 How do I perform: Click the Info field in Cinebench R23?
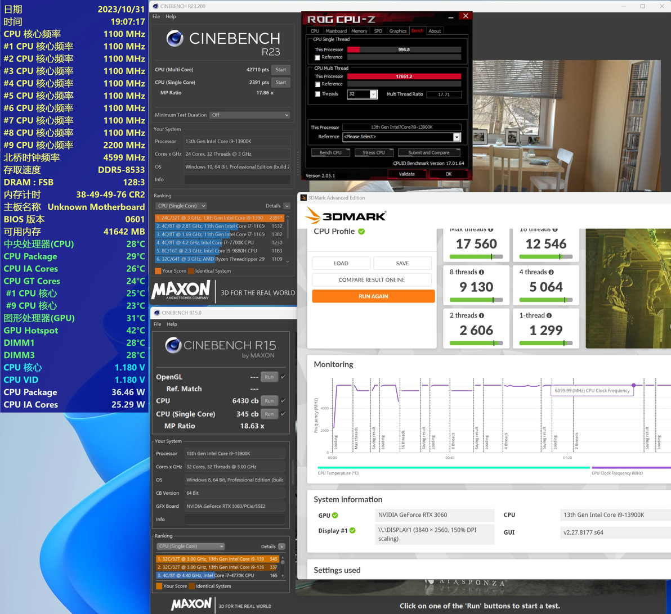click(x=237, y=179)
